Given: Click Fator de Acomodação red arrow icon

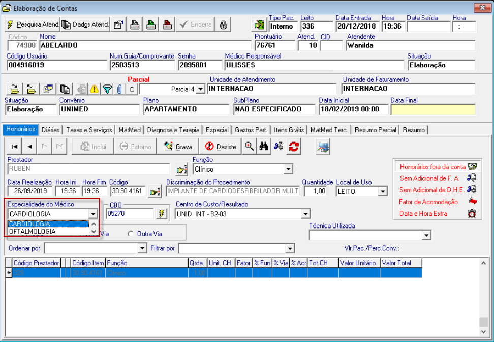Looking at the screenshot, I should (473, 201).
